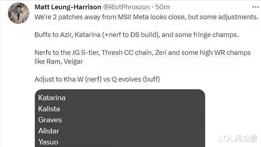Click Alistar in the image list
261x147 pixels.
[49, 131]
